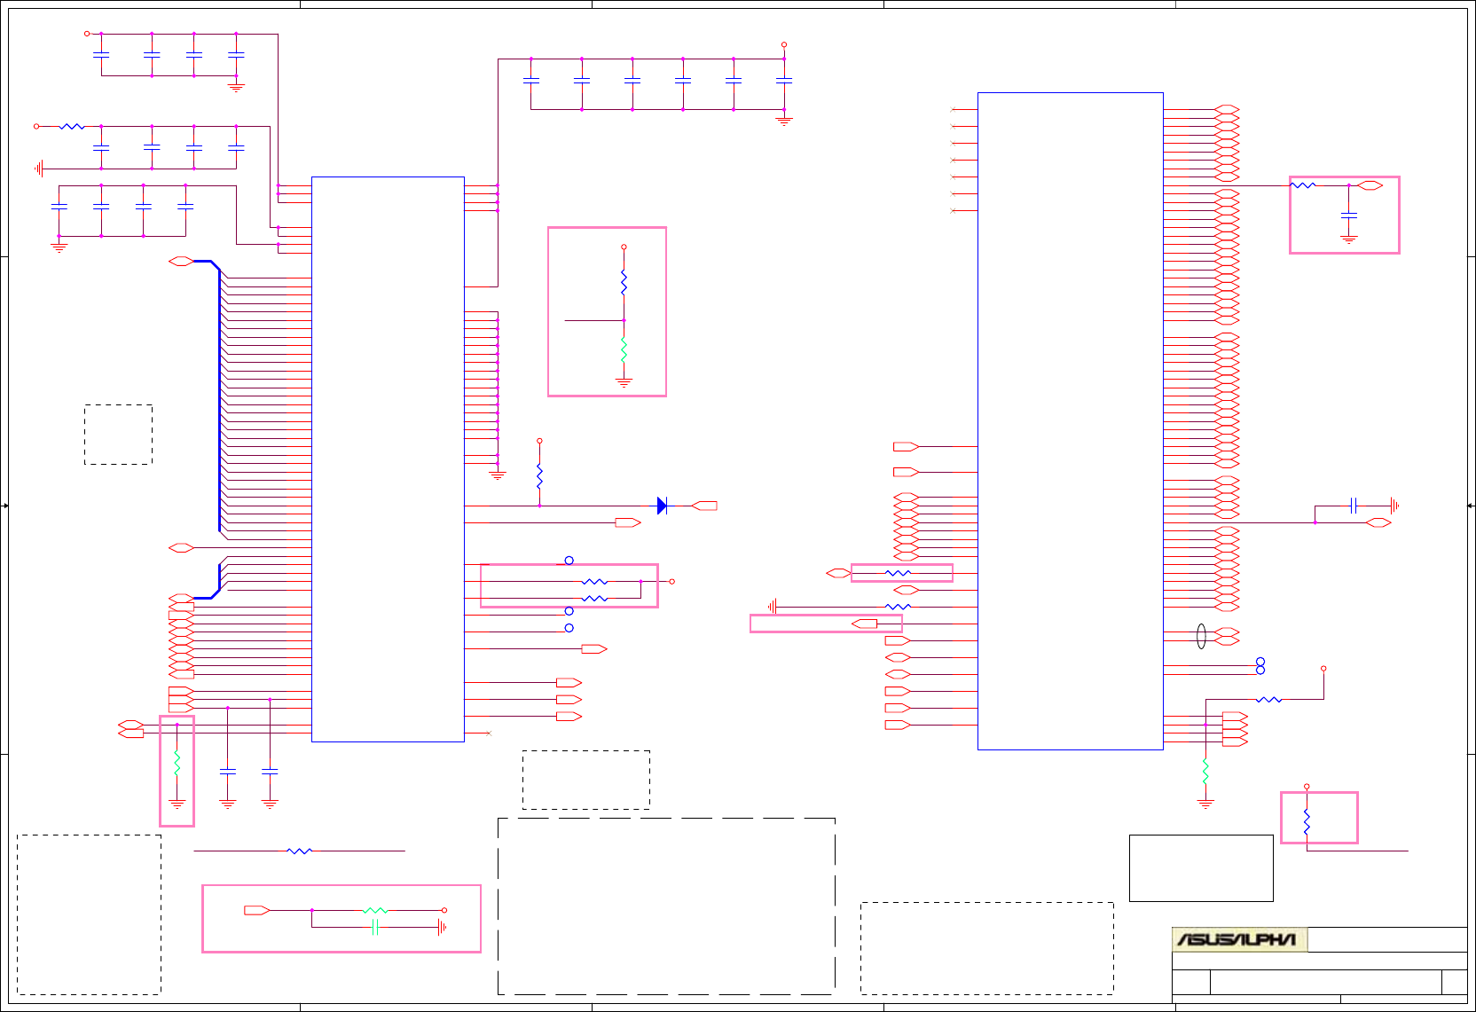Click the pink box with green resistor and capacitor
Viewport: 1476px width, 1012px height.
pos(342,919)
